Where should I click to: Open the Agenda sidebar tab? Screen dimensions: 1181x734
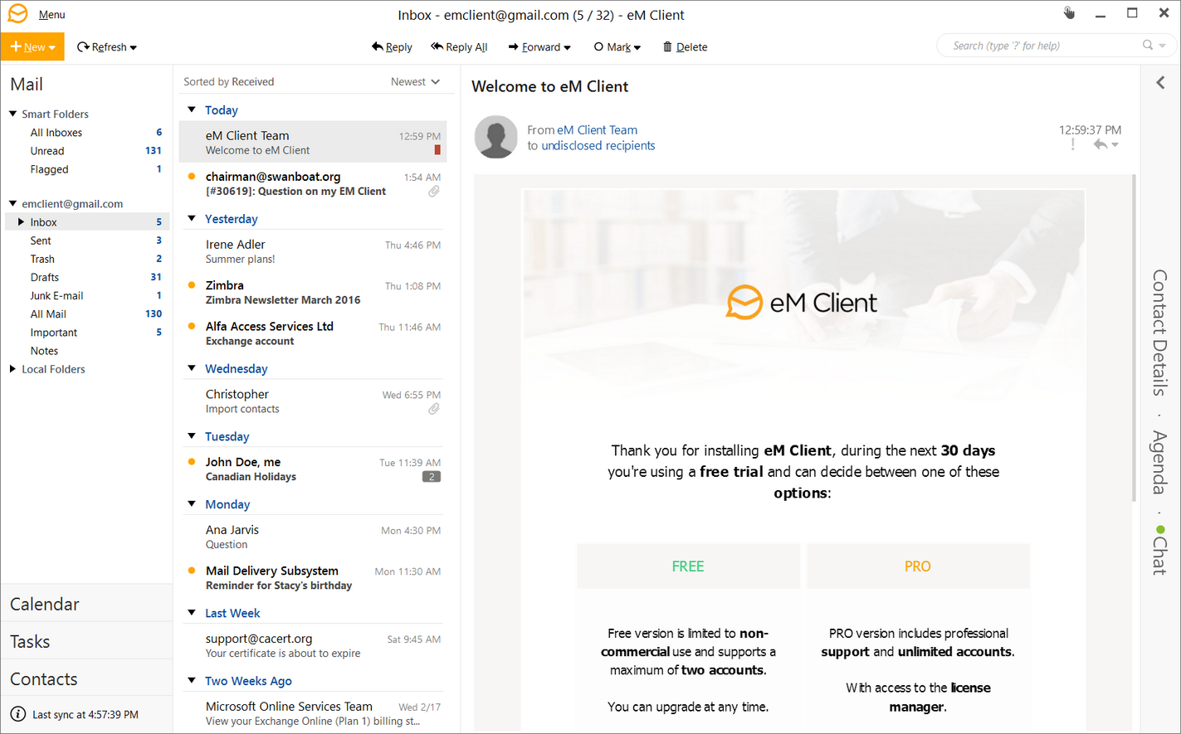click(1160, 463)
